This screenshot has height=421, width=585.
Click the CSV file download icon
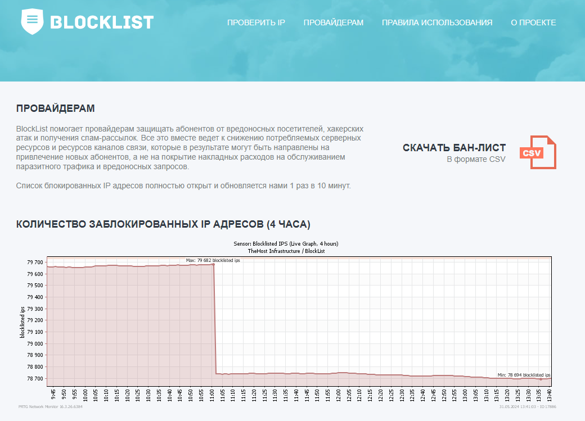pos(538,152)
